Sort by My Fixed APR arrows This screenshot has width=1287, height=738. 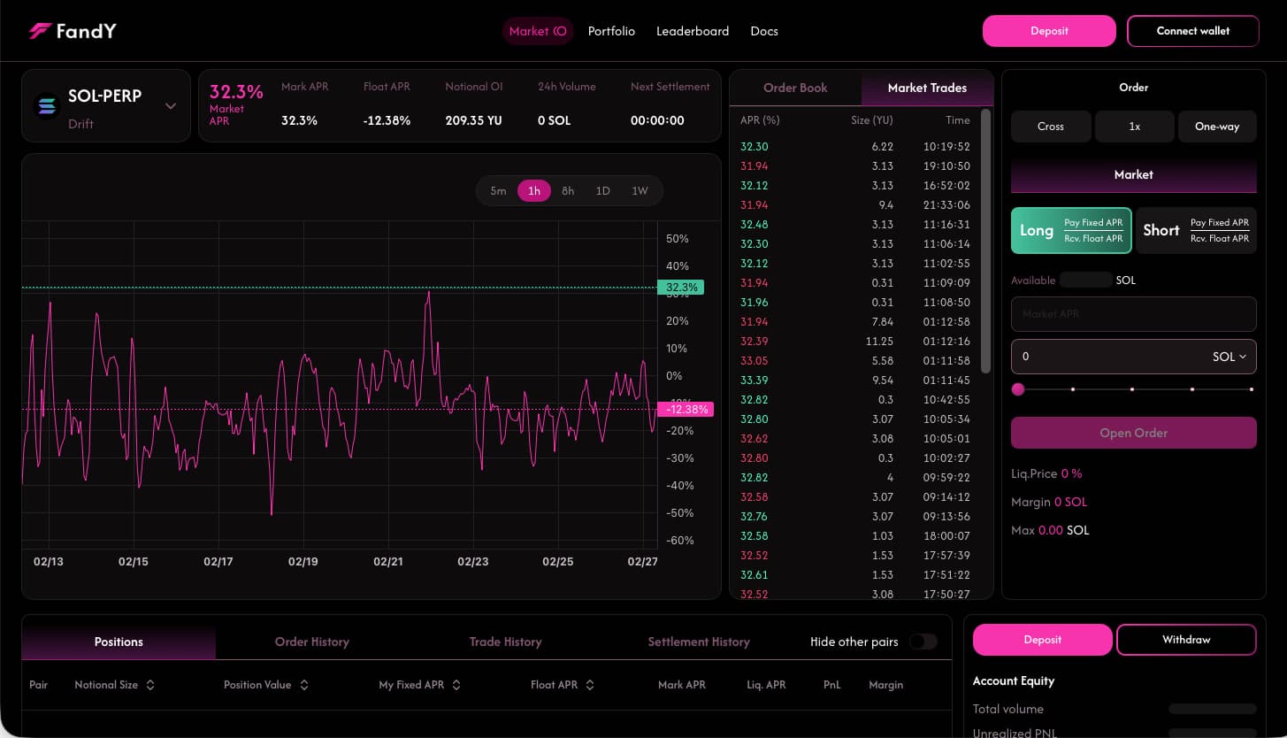pyautogui.click(x=456, y=685)
